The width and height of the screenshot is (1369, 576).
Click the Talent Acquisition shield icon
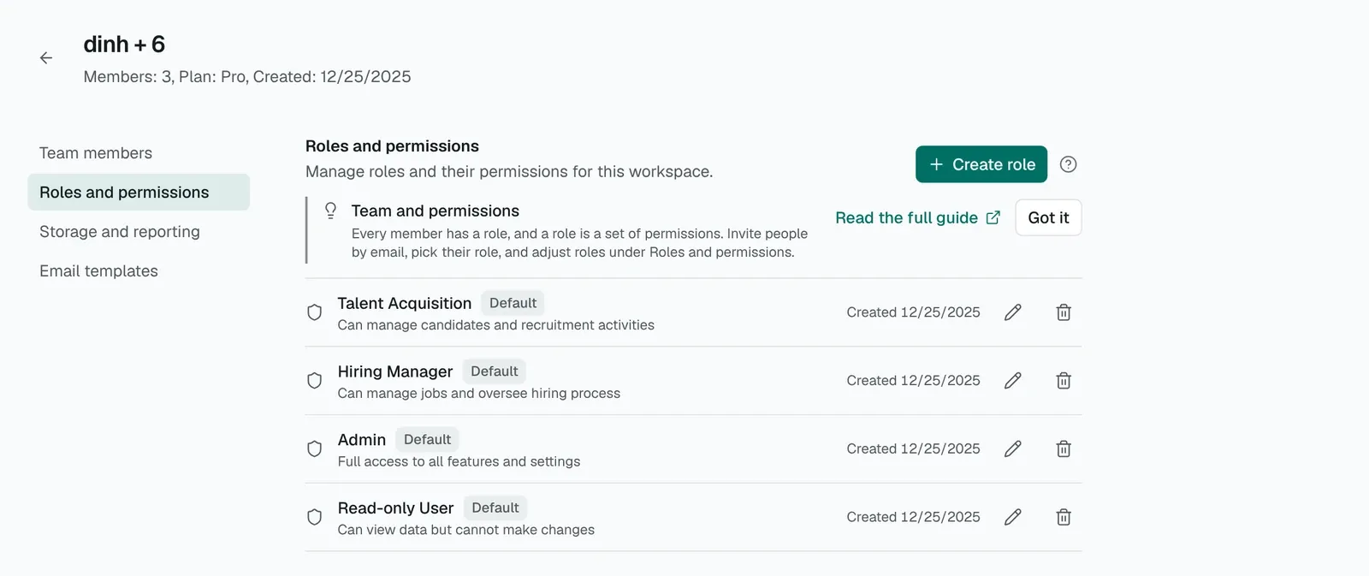click(315, 312)
